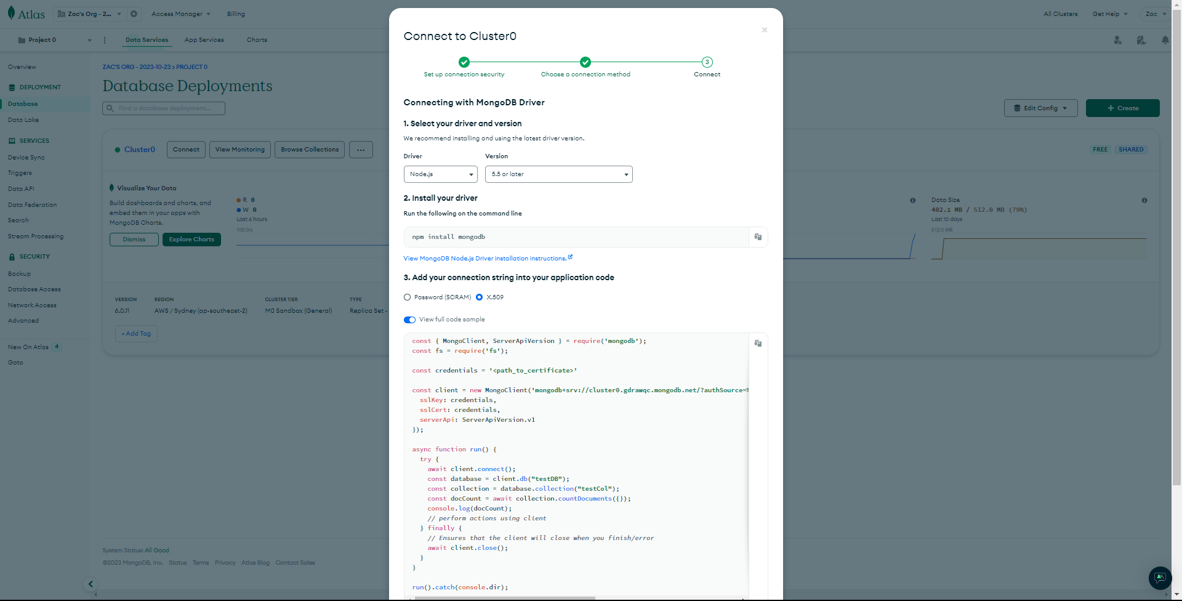Viewport: 1182px width, 601px height.
Task: Open organization settings gear icon
Action: pos(134,14)
